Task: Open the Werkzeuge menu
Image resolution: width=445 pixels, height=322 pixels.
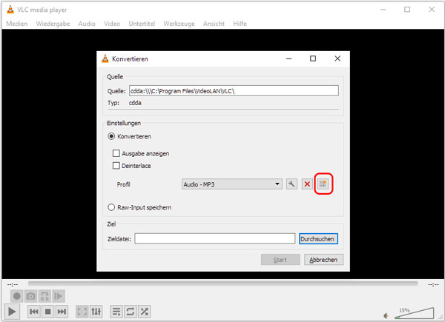Action: click(179, 24)
